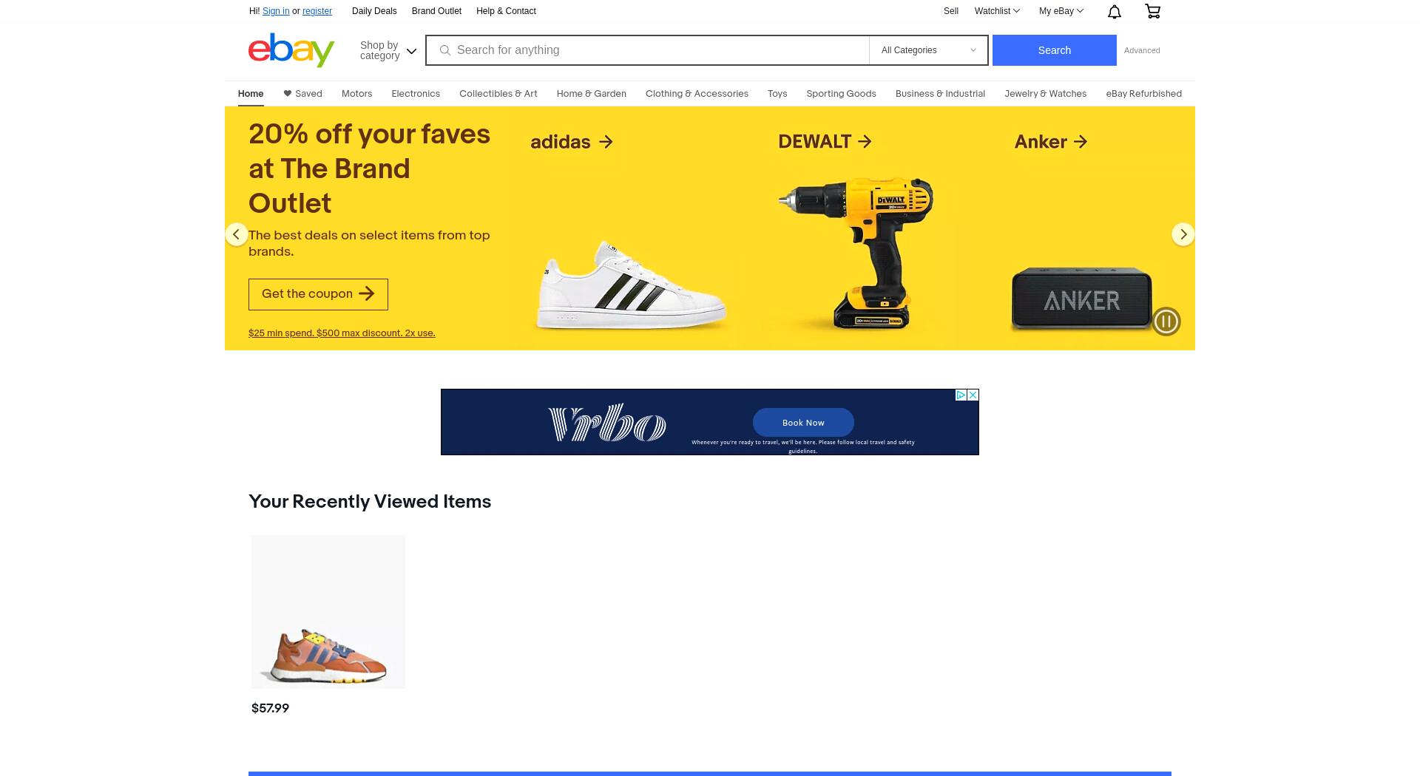The image size is (1420, 776).
Task: Expand the My eBay menu
Action: (1061, 11)
